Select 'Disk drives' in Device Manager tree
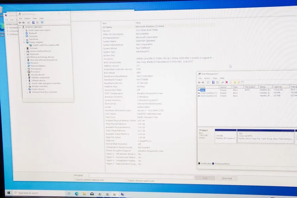Viewport: 297px width, 198px height. (34, 39)
